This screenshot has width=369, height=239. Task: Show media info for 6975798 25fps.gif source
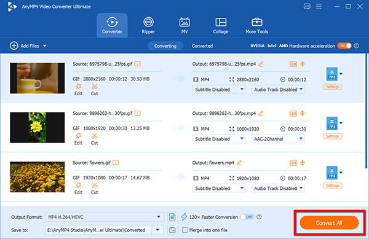point(137,64)
